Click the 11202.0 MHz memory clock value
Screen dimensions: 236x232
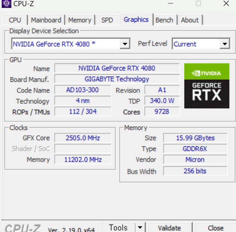(x=83, y=159)
